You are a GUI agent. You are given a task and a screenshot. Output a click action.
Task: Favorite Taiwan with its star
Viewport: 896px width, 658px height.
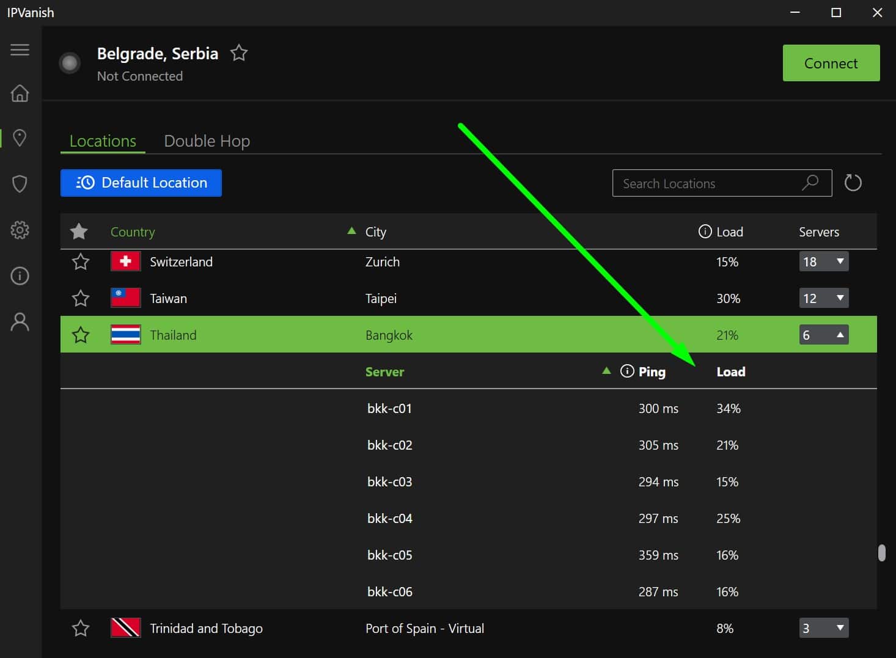(81, 298)
